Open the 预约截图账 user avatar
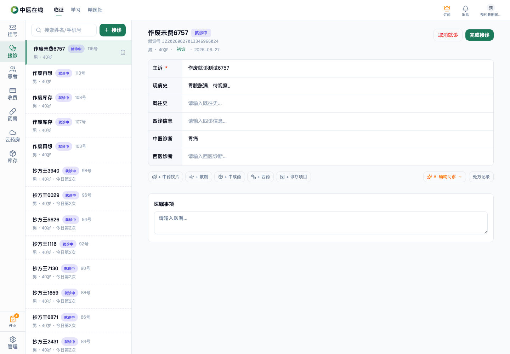Image resolution: width=510 pixels, height=354 pixels. 491,11
